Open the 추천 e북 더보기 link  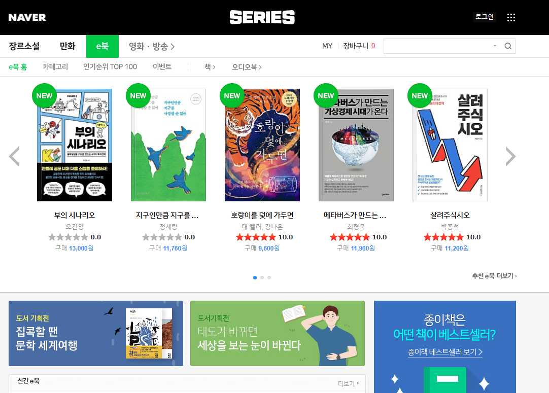click(x=494, y=276)
